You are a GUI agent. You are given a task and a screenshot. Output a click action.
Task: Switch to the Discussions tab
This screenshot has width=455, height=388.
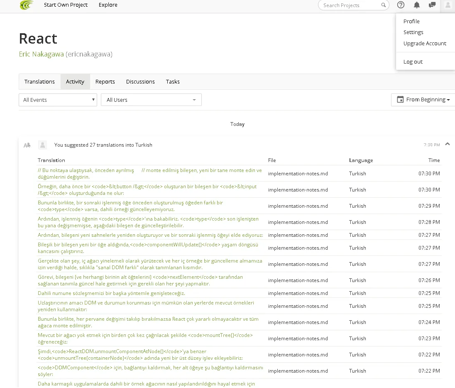pyautogui.click(x=140, y=81)
